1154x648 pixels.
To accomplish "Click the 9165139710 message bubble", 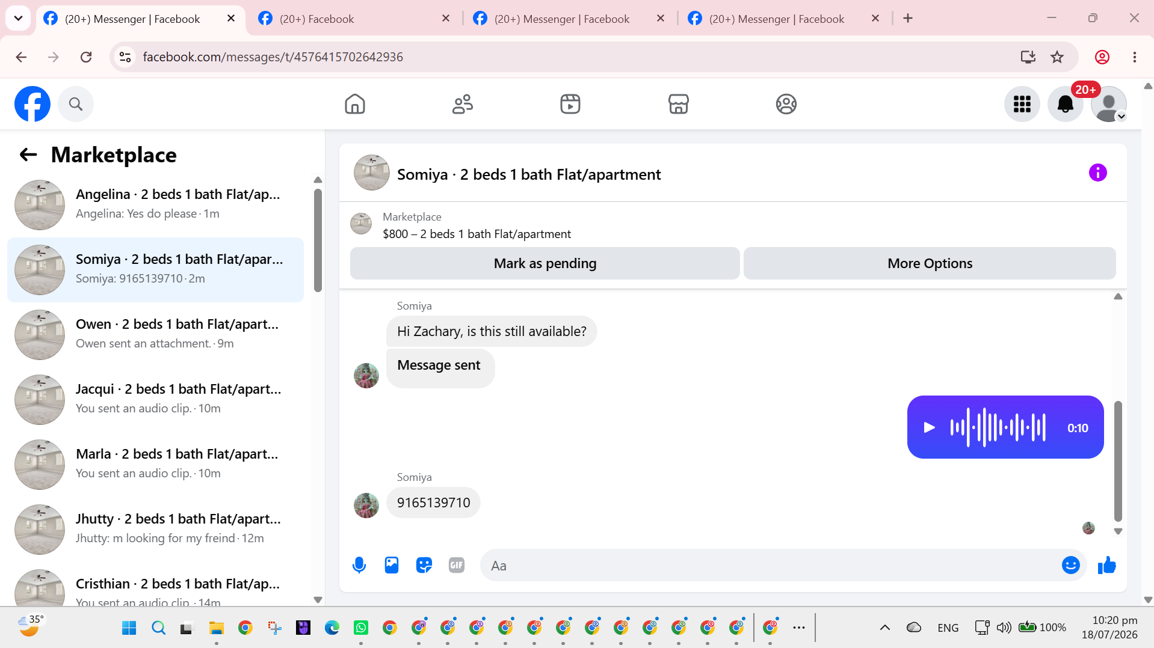I will [433, 503].
